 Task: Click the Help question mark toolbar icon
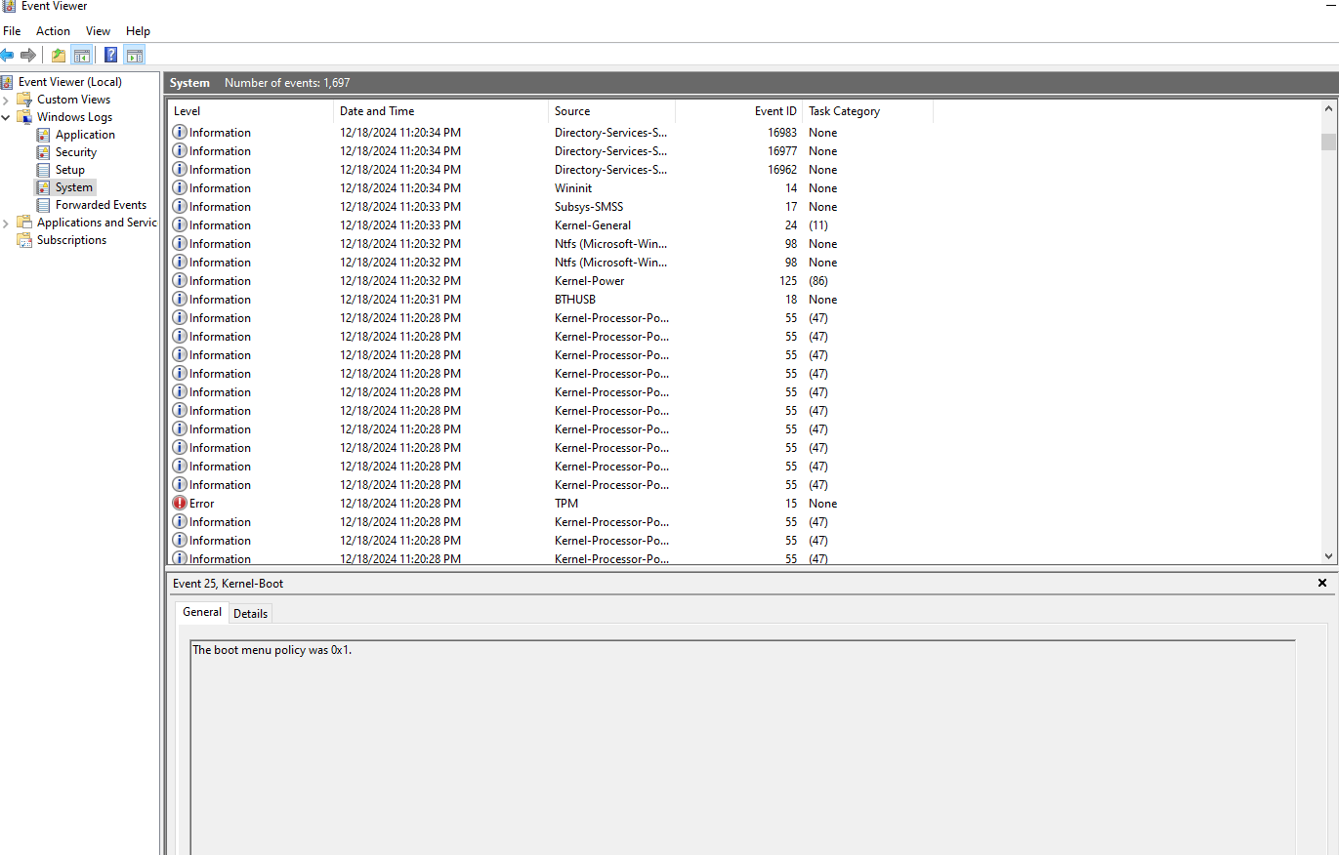110,55
